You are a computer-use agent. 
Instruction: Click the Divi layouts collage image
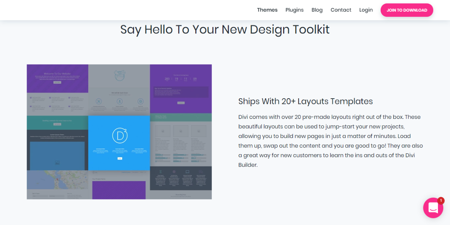(119, 132)
